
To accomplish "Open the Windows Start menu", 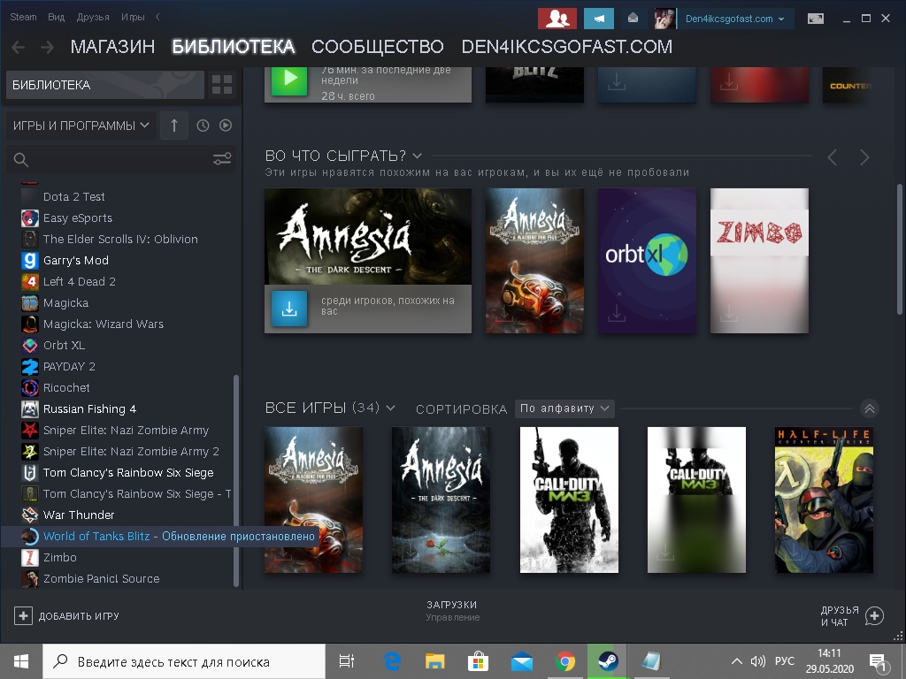I will [21, 661].
